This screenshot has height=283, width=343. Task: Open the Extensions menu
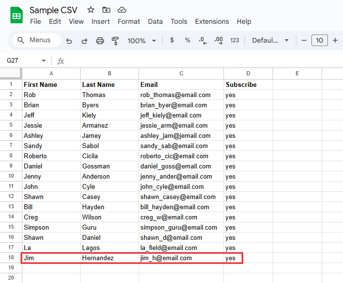coord(212,21)
